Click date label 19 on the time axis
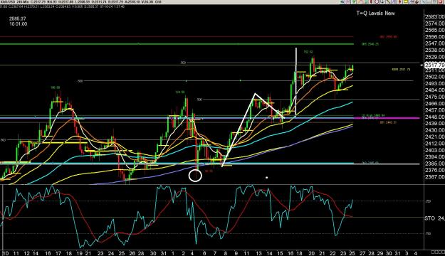The image size is (445, 256). 79,253
